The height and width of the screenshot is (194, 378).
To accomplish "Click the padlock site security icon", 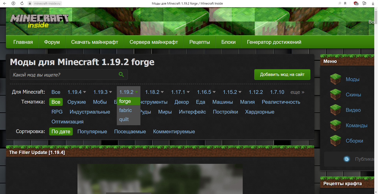I will click(x=30, y=3).
